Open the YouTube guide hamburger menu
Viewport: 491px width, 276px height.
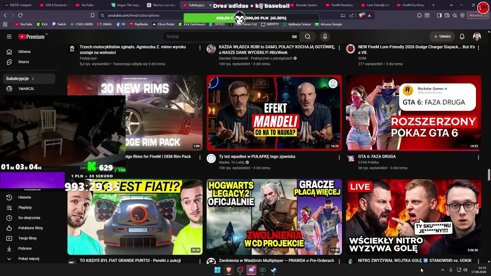(x=9, y=36)
